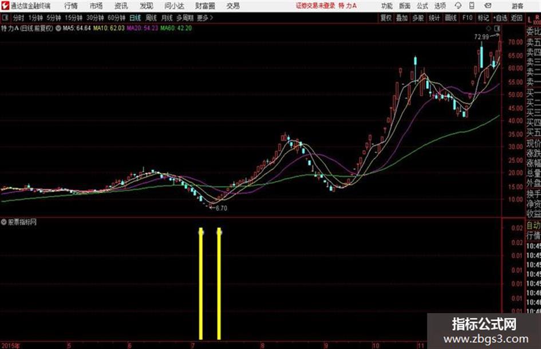Click the diamond icon at chart top right
This screenshot has width=541, height=349.
488,28
